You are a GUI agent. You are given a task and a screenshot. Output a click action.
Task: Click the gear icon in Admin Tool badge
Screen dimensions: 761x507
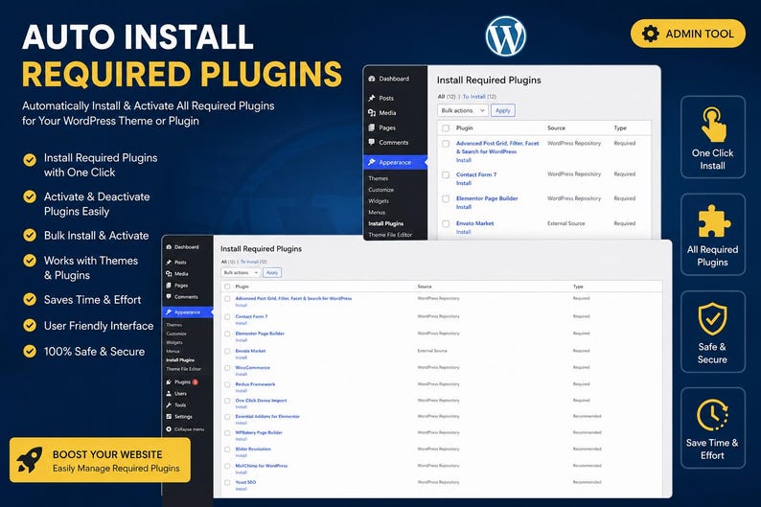coord(651,34)
